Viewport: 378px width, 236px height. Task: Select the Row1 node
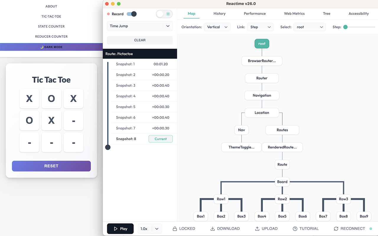(221, 199)
